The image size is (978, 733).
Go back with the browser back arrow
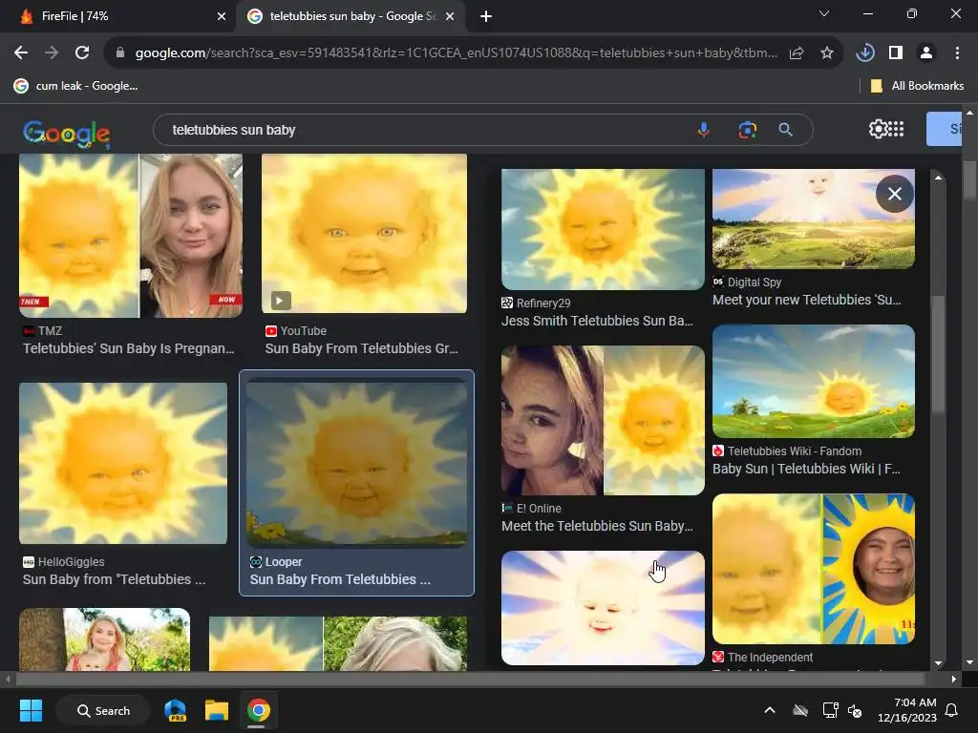[x=21, y=53]
